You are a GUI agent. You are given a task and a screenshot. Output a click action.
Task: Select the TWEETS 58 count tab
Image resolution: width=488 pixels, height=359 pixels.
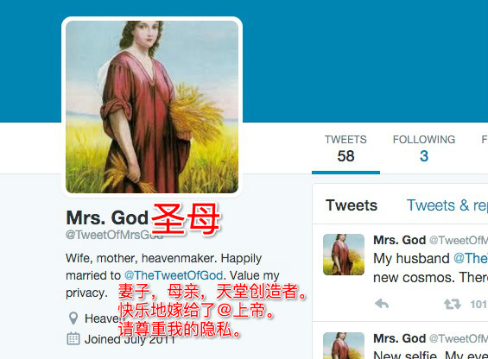coord(345,148)
